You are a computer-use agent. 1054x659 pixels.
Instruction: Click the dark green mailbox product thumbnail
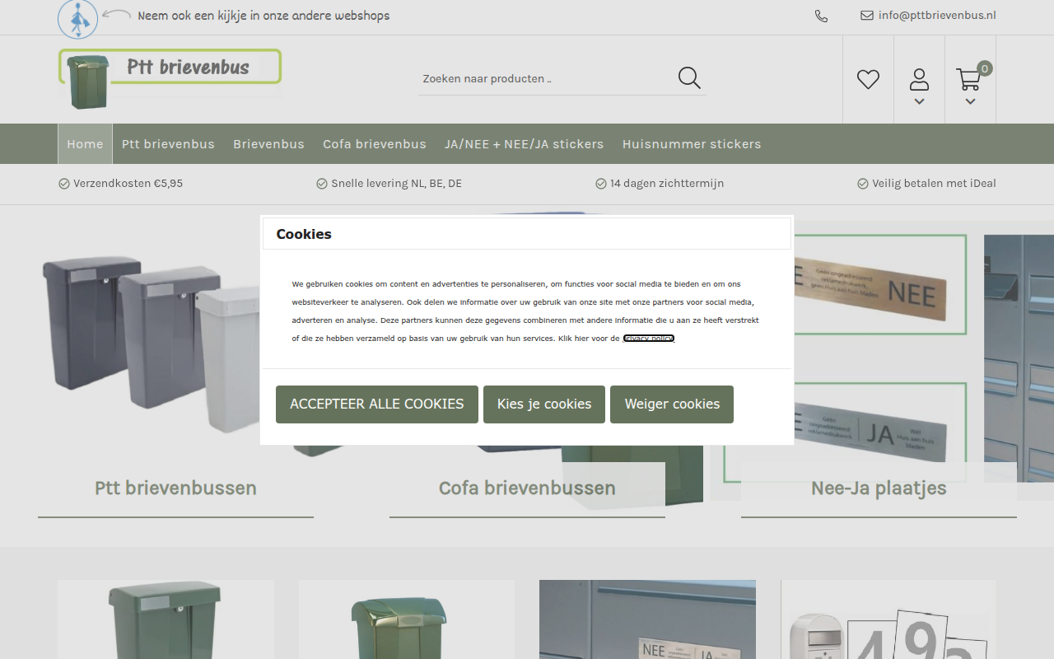click(x=166, y=619)
